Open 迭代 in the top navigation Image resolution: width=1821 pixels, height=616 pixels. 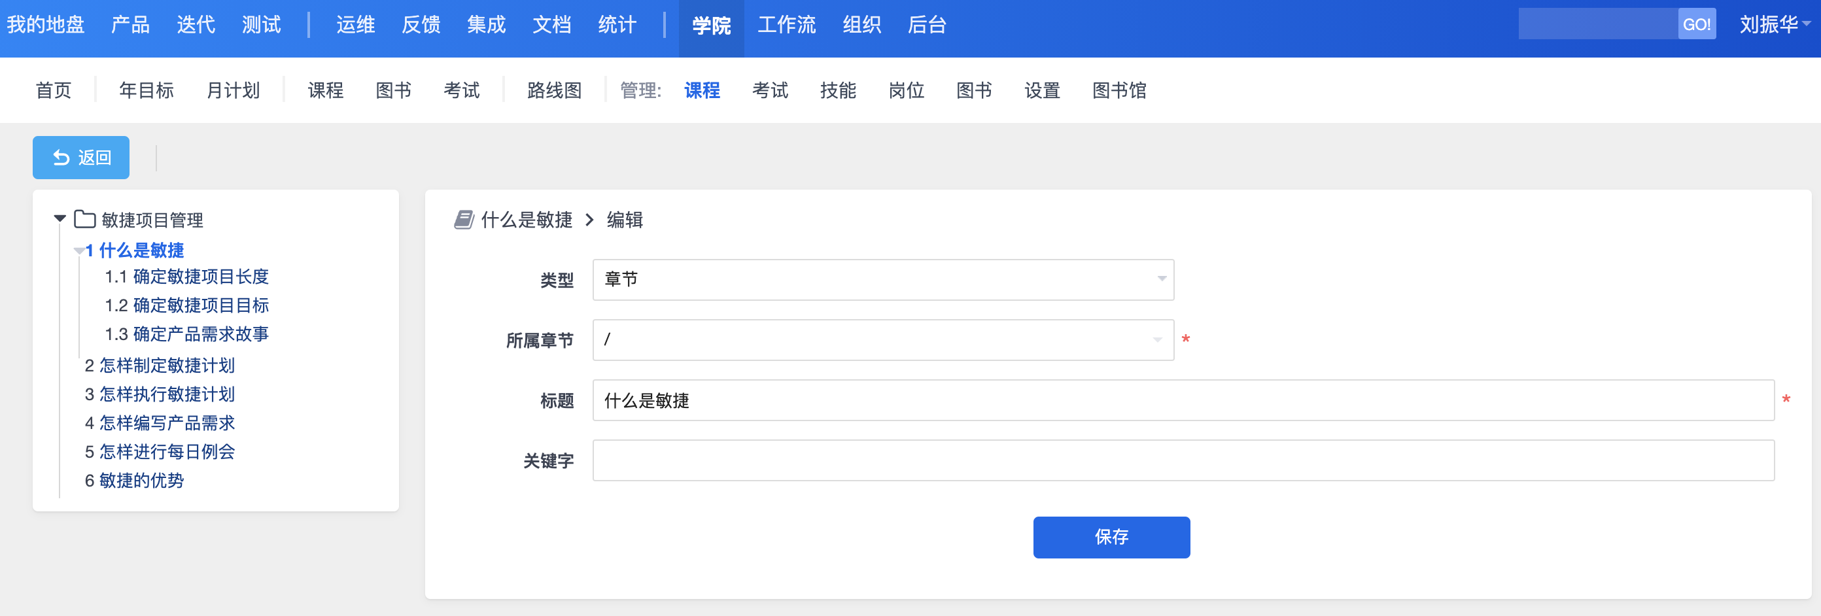click(x=196, y=25)
